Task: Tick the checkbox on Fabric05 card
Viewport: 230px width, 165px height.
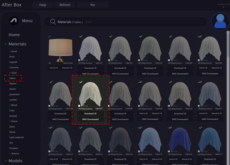Action: 199,60
